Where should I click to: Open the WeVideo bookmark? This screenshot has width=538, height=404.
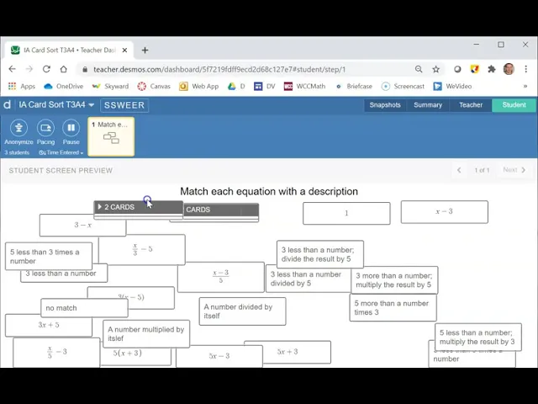point(452,86)
